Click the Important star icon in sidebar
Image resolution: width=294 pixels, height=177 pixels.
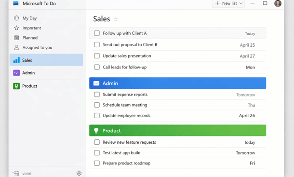(x=16, y=28)
